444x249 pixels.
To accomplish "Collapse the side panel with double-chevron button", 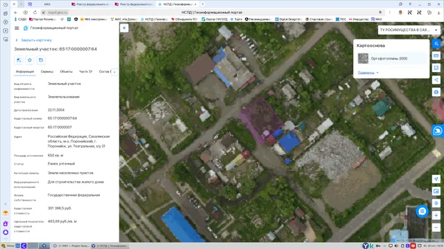I will 124,28.
